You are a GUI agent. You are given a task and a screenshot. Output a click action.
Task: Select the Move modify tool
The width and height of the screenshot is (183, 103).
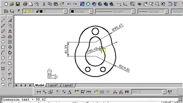pyautogui.click(x=10, y=47)
